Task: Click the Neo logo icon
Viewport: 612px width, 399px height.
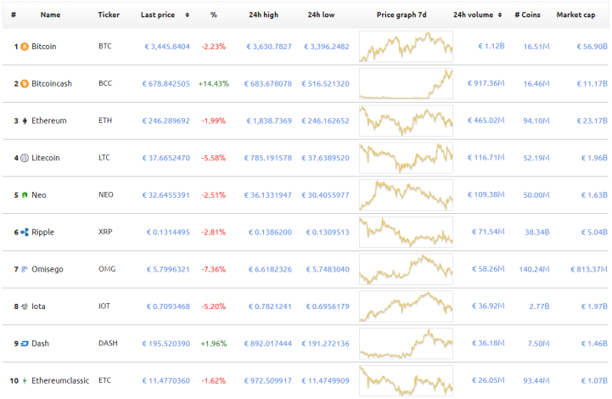Action: [x=25, y=195]
